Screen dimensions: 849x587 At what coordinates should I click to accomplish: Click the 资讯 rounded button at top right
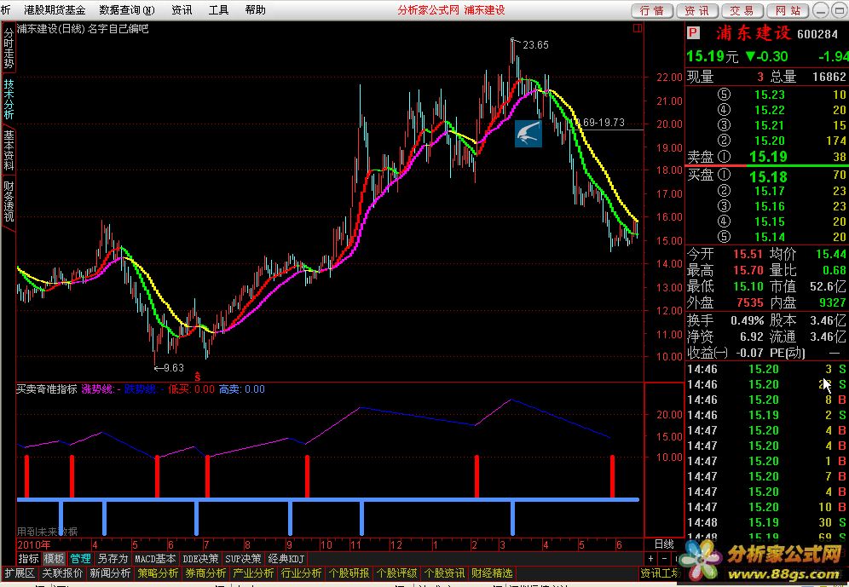(697, 11)
